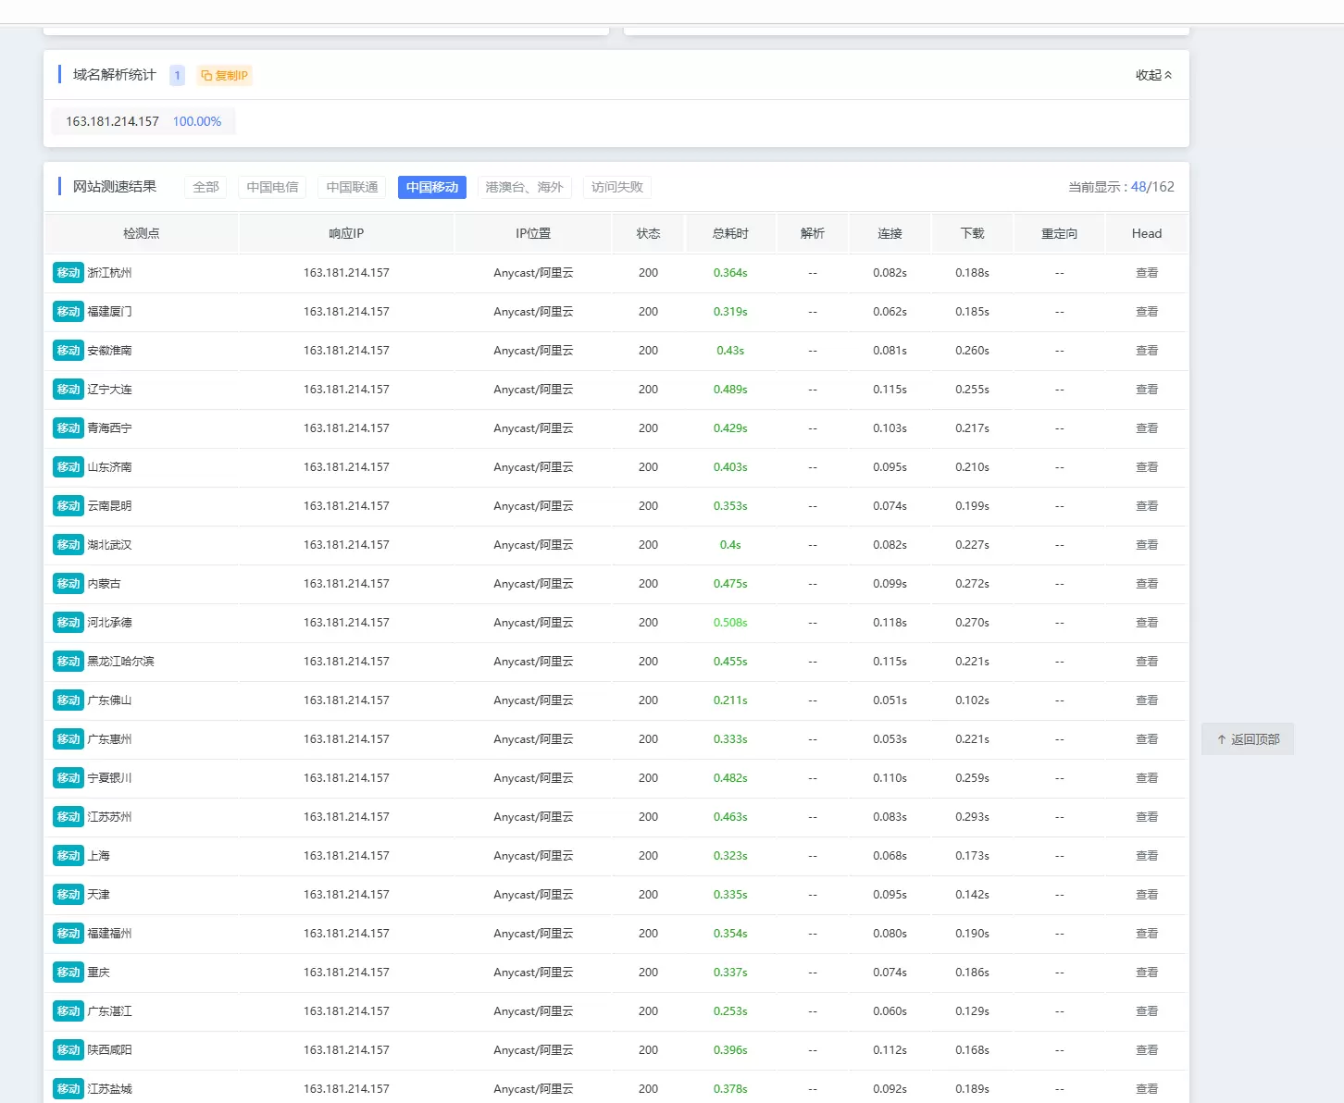Viewport: 1344px width, 1103px height.
Task: Filter by 访问失败 results
Action: coord(617,187)
